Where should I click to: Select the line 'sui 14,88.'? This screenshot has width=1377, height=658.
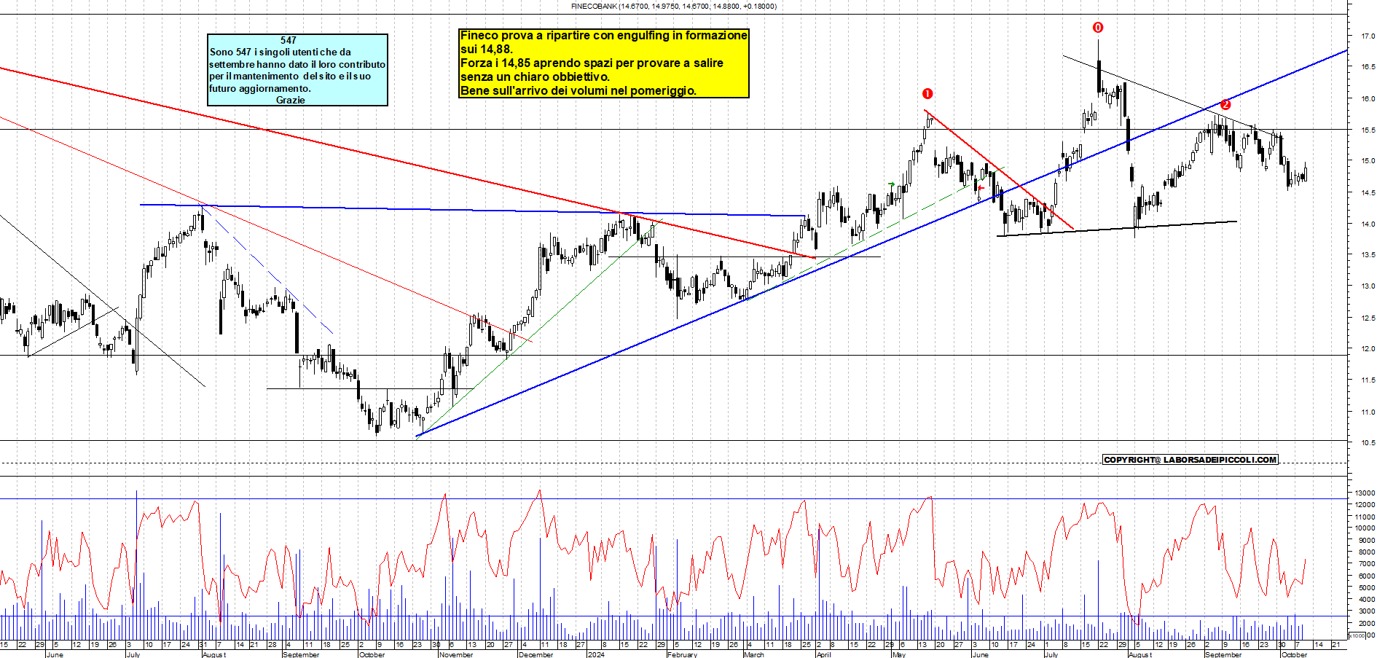[486, 49]
